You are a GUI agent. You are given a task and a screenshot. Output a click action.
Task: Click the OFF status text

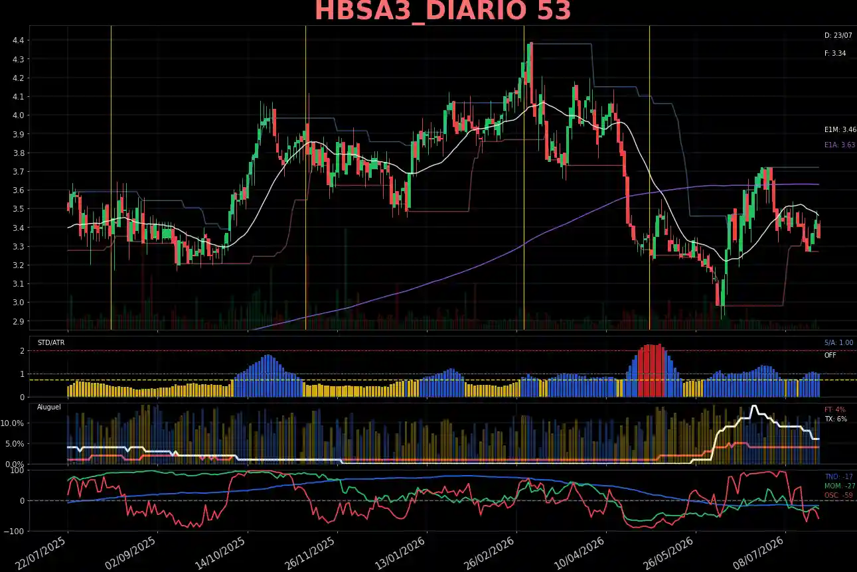[x=830, y=355]
